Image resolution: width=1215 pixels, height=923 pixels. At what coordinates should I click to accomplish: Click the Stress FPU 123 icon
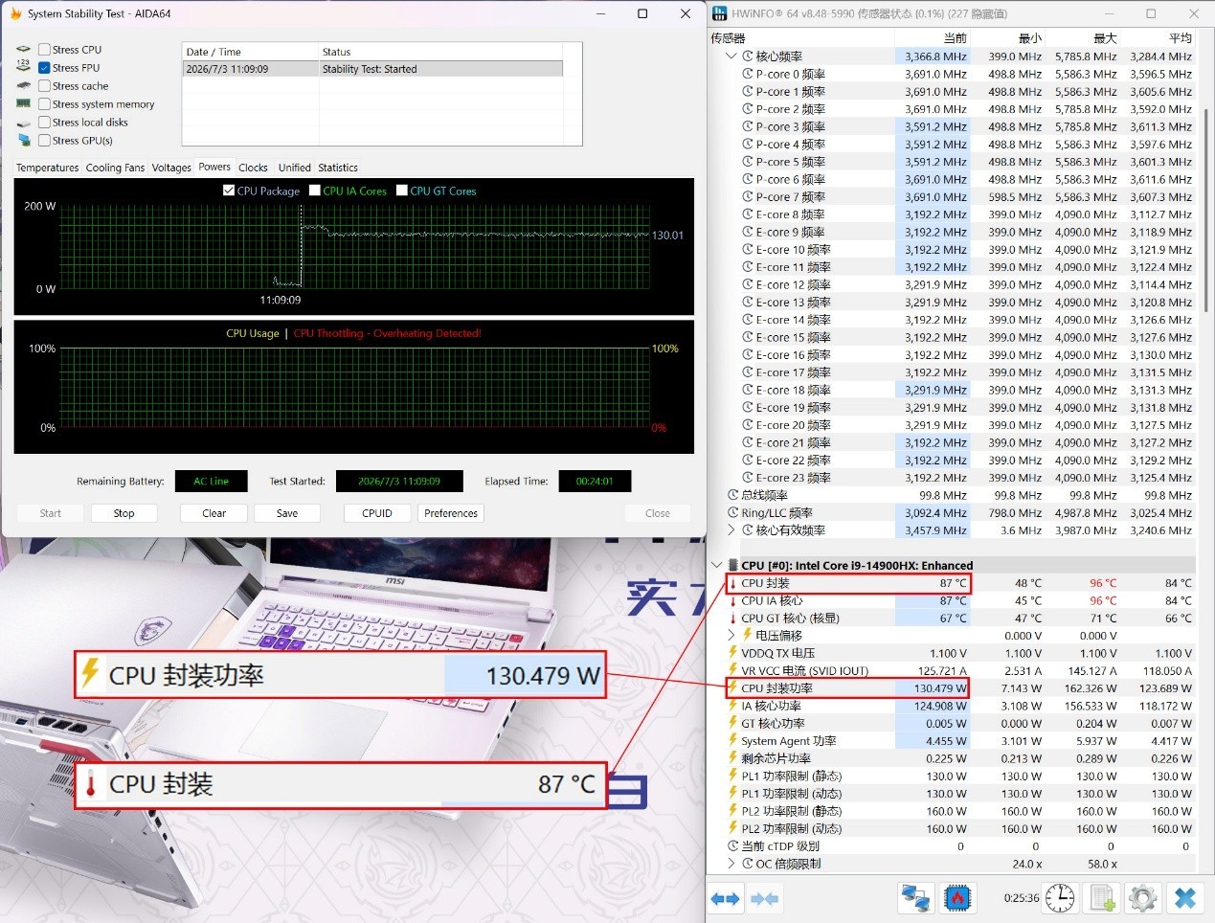point(24,66)
